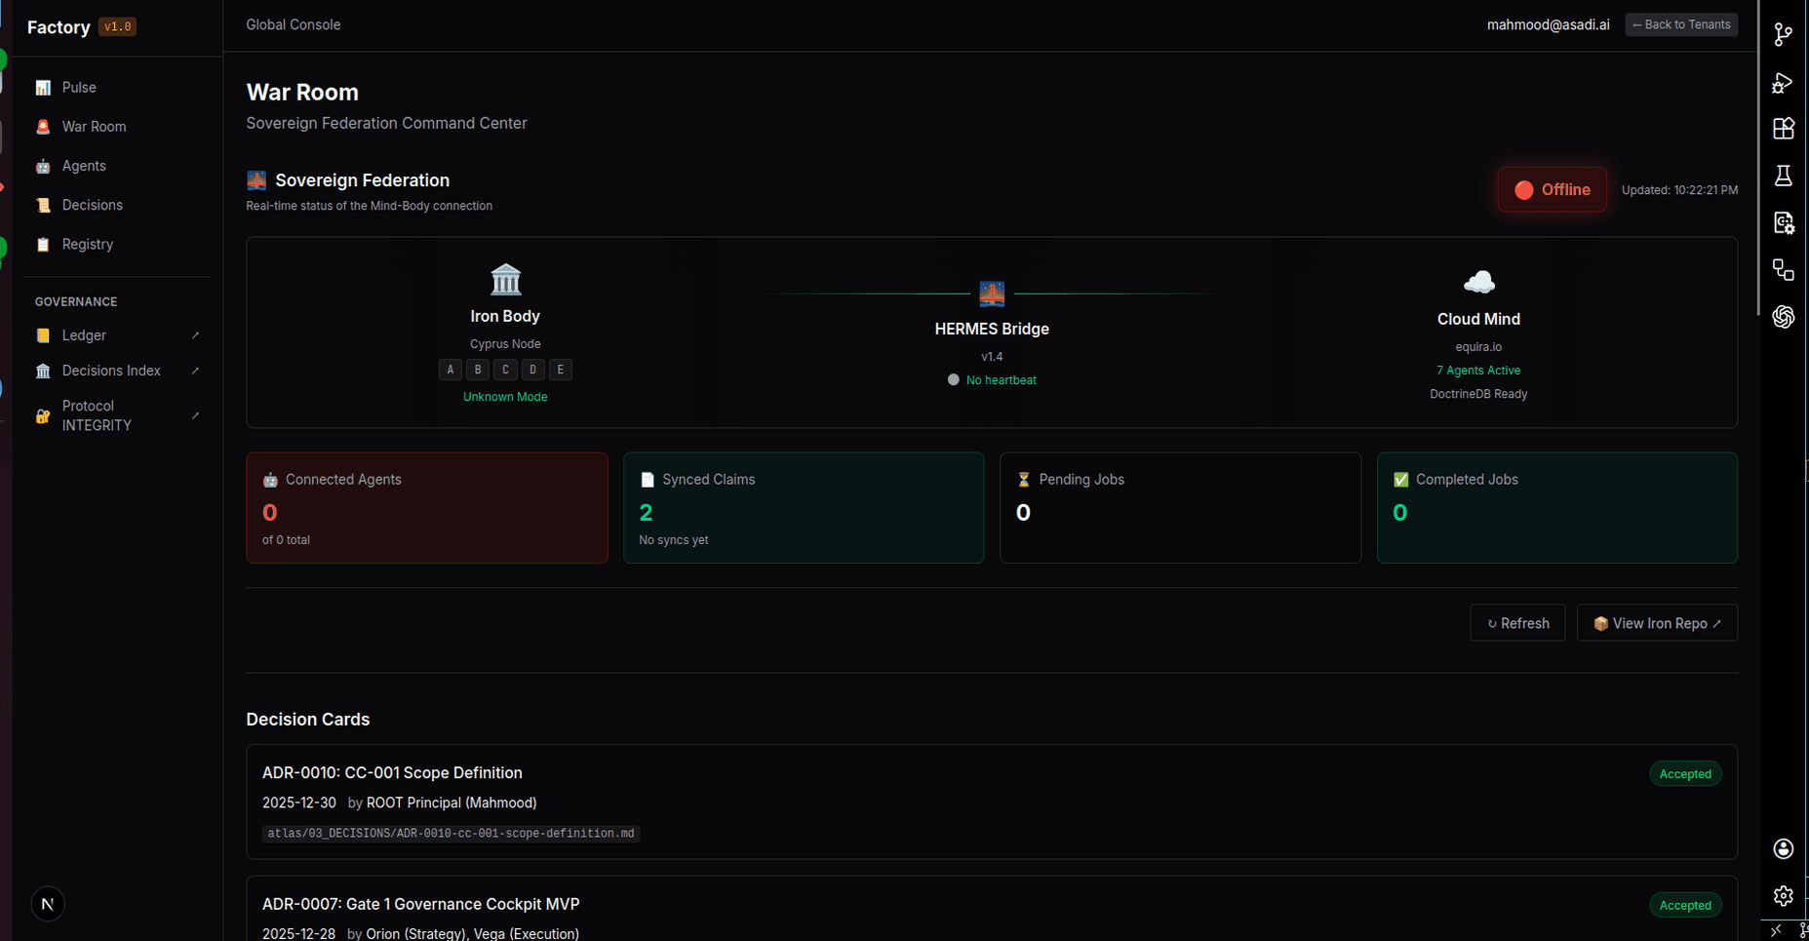Select Iron Body mode E
Screen dimensions: 1809x941
(561, 370)
